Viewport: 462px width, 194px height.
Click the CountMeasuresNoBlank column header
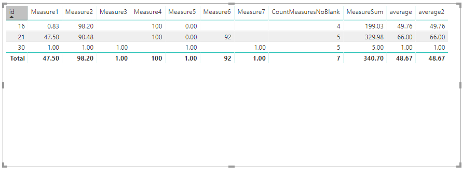pyautogui.click(x=306, y=12)
